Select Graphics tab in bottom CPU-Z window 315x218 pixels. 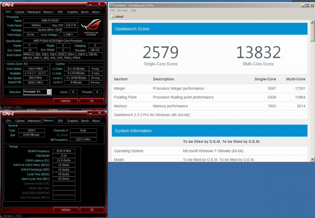click(73, 121)
